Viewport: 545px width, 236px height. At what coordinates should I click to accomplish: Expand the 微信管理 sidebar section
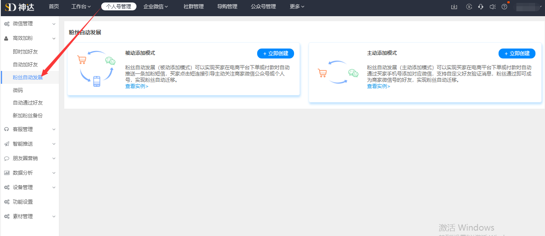point(29,24)
